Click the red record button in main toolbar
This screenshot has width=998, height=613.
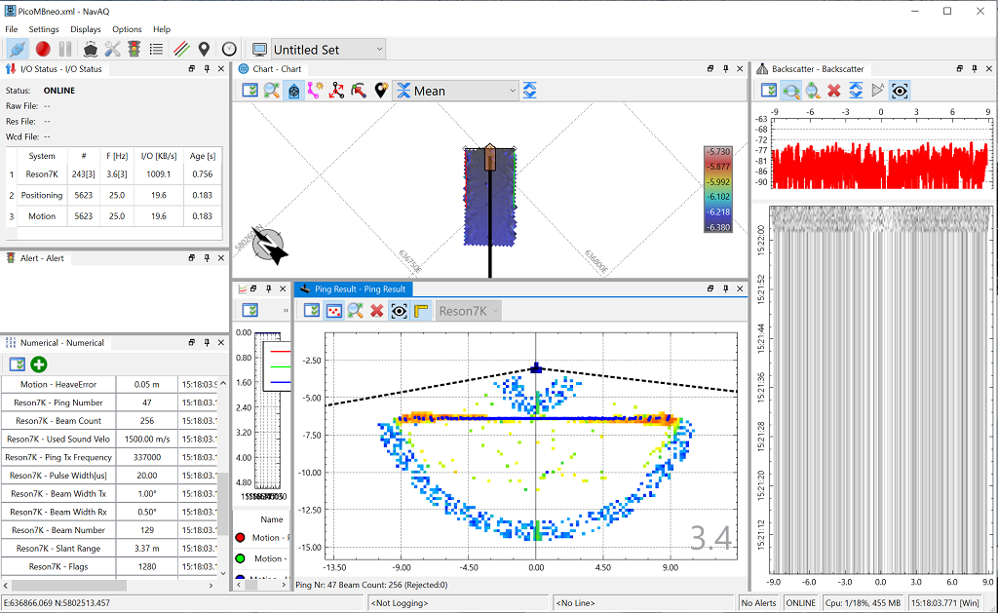[43, 49]
